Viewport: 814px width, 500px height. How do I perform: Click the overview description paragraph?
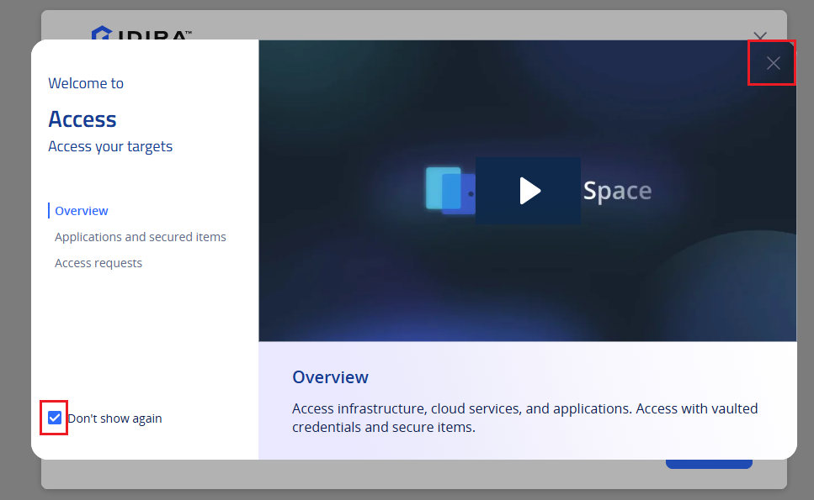click(x=524, y=418)
